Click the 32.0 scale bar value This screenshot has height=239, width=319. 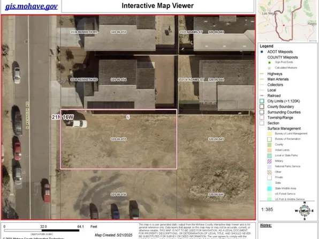click(x=43, y=227)
